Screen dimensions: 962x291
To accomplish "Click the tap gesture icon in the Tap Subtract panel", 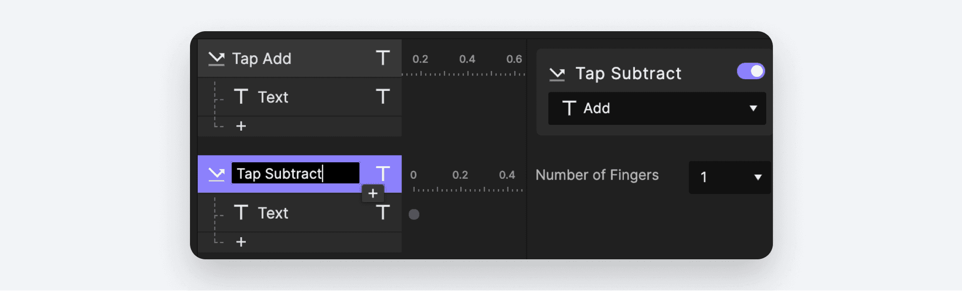I will pos(557,73).
